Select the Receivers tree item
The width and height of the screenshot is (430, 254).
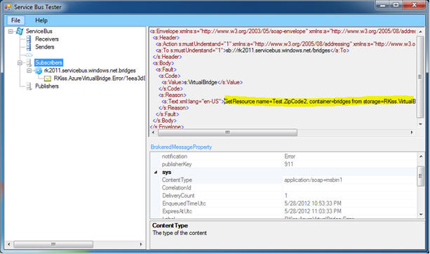[47, 39]
